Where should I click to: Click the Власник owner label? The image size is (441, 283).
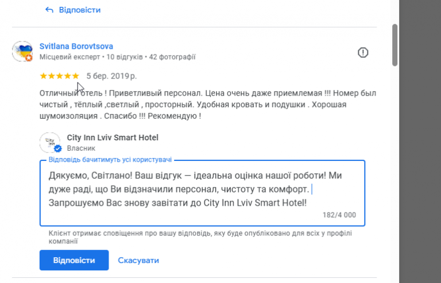pos(81,148)
